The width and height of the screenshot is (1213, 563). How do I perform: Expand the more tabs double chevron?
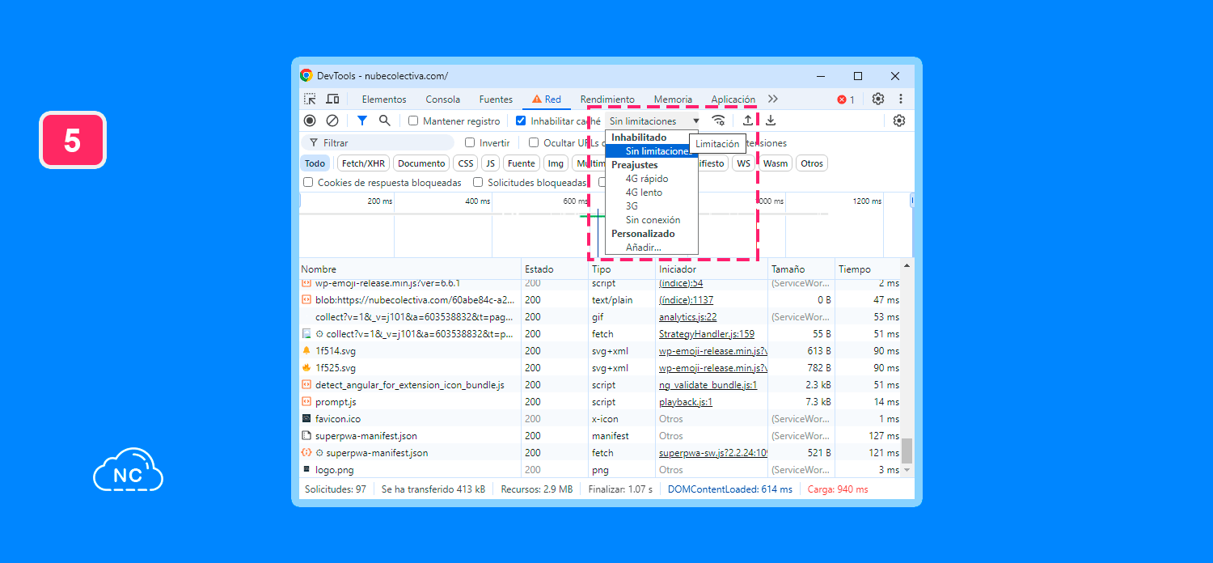(x=773, y=99)
